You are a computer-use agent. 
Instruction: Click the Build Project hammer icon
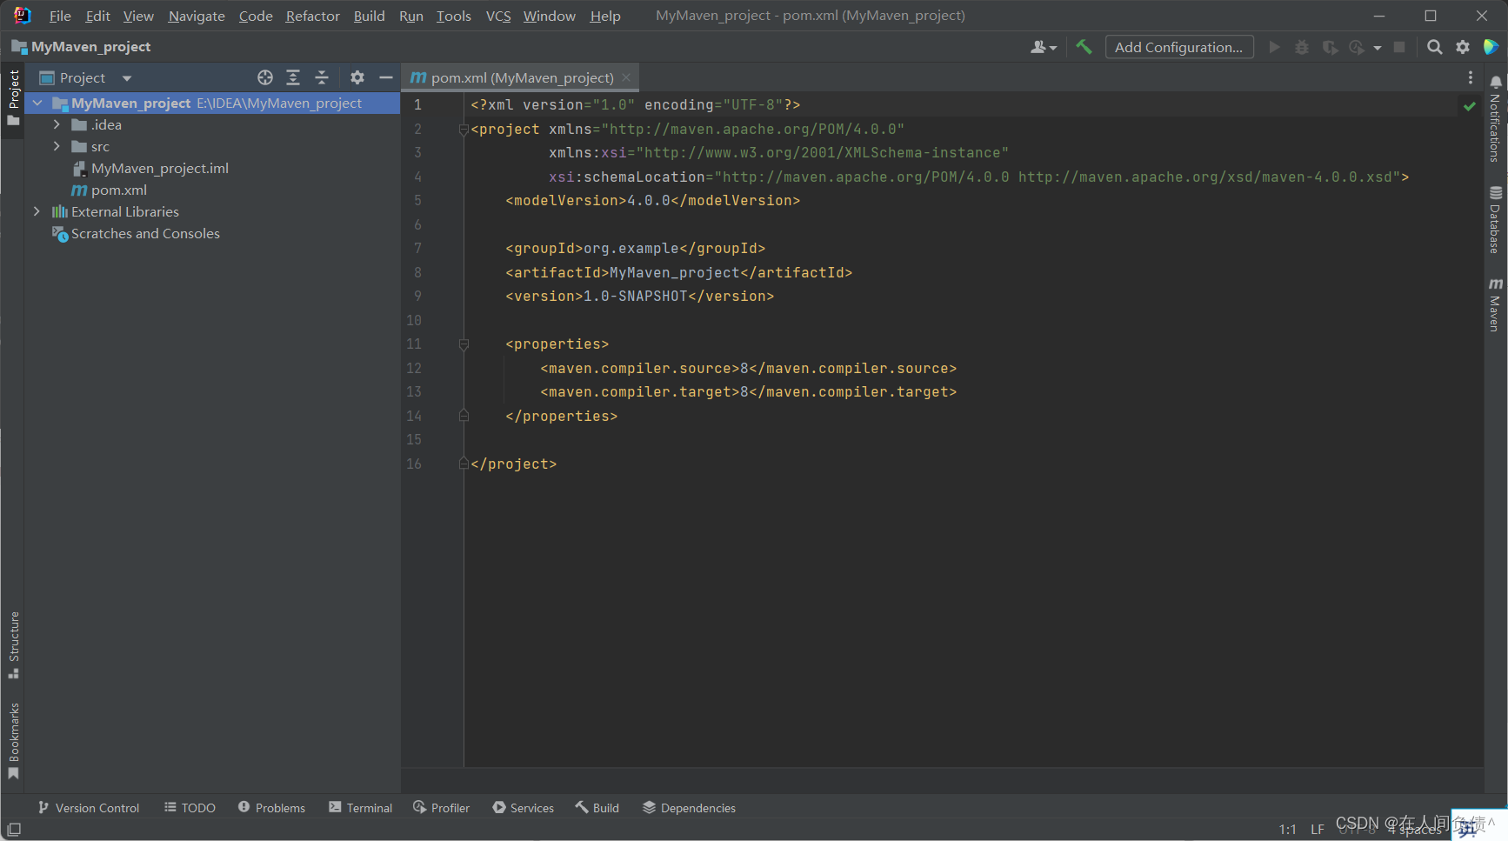1084,47
